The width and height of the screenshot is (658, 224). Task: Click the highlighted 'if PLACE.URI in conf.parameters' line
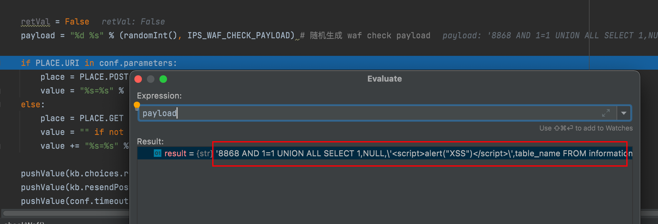pos(99,63)
